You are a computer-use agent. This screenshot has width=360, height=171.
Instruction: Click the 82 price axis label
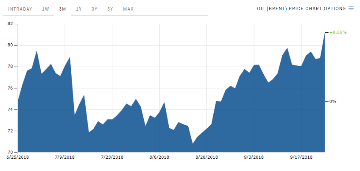[x=10, y=24]
